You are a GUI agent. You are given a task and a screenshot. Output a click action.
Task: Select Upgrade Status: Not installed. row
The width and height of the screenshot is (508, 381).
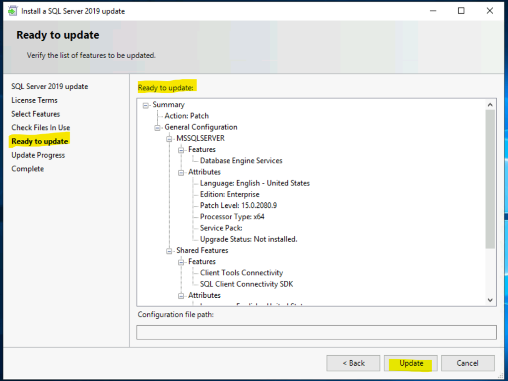[249, 239]
